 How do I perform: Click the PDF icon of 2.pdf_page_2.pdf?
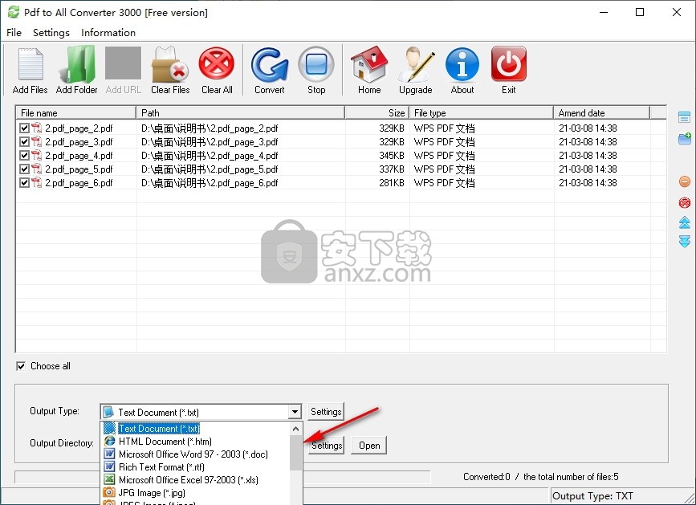coord(36,128)
